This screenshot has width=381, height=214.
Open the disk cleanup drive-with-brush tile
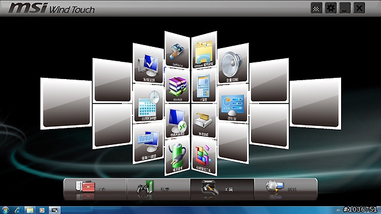(204, 121)
